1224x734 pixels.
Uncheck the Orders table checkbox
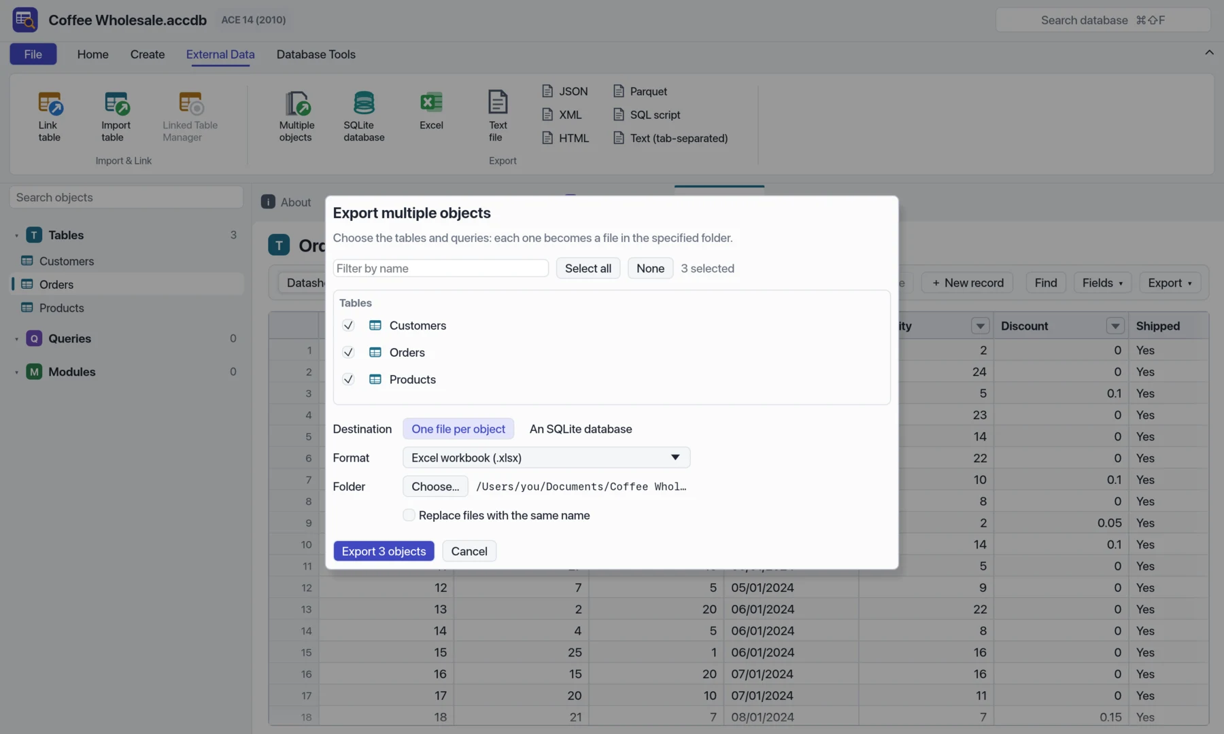[x=348, y=352]
